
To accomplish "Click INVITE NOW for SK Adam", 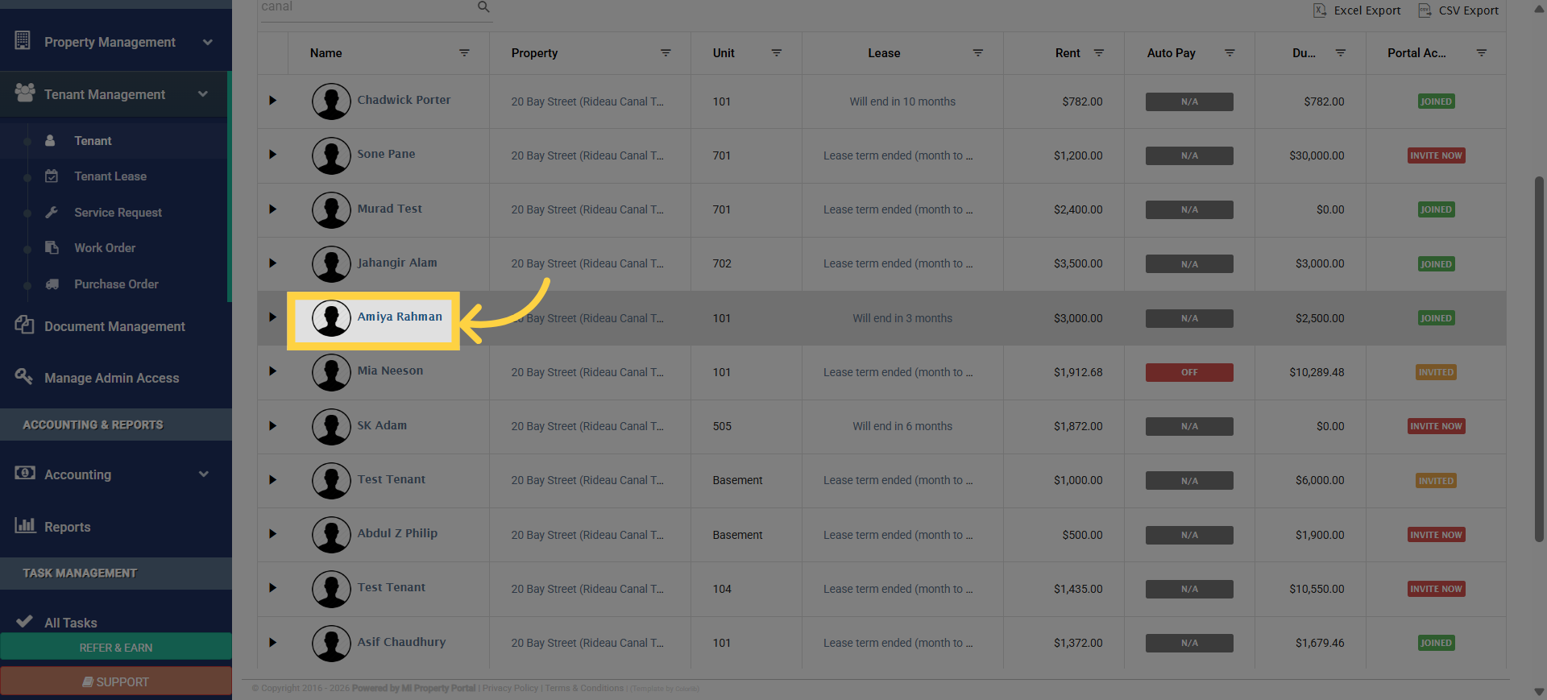I will pos(1436,426).
